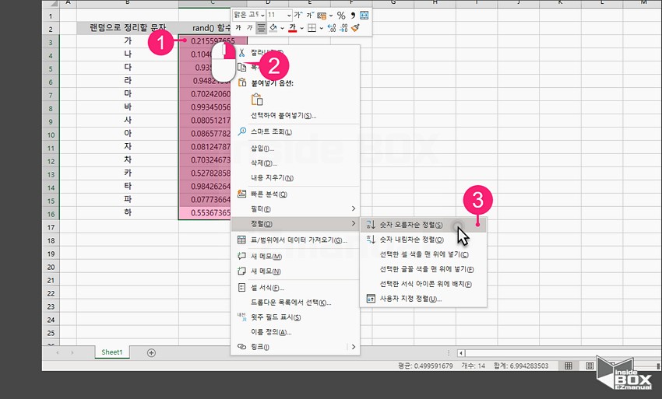Screen dimensions: 662x399
Task: Click the increase font size icon
Action: (298, 16)
